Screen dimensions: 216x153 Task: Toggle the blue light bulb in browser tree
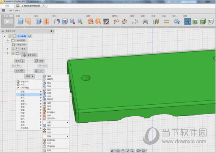[13, 49]
